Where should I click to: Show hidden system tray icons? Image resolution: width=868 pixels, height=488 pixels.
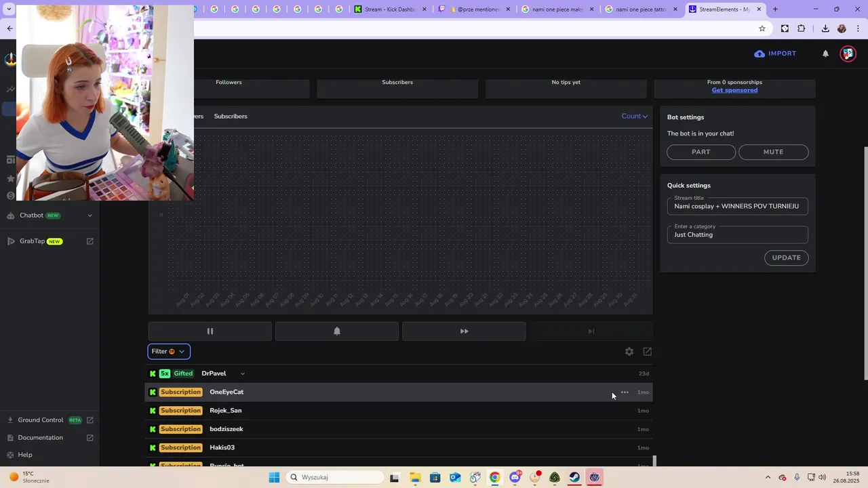(x=768, y=477)
